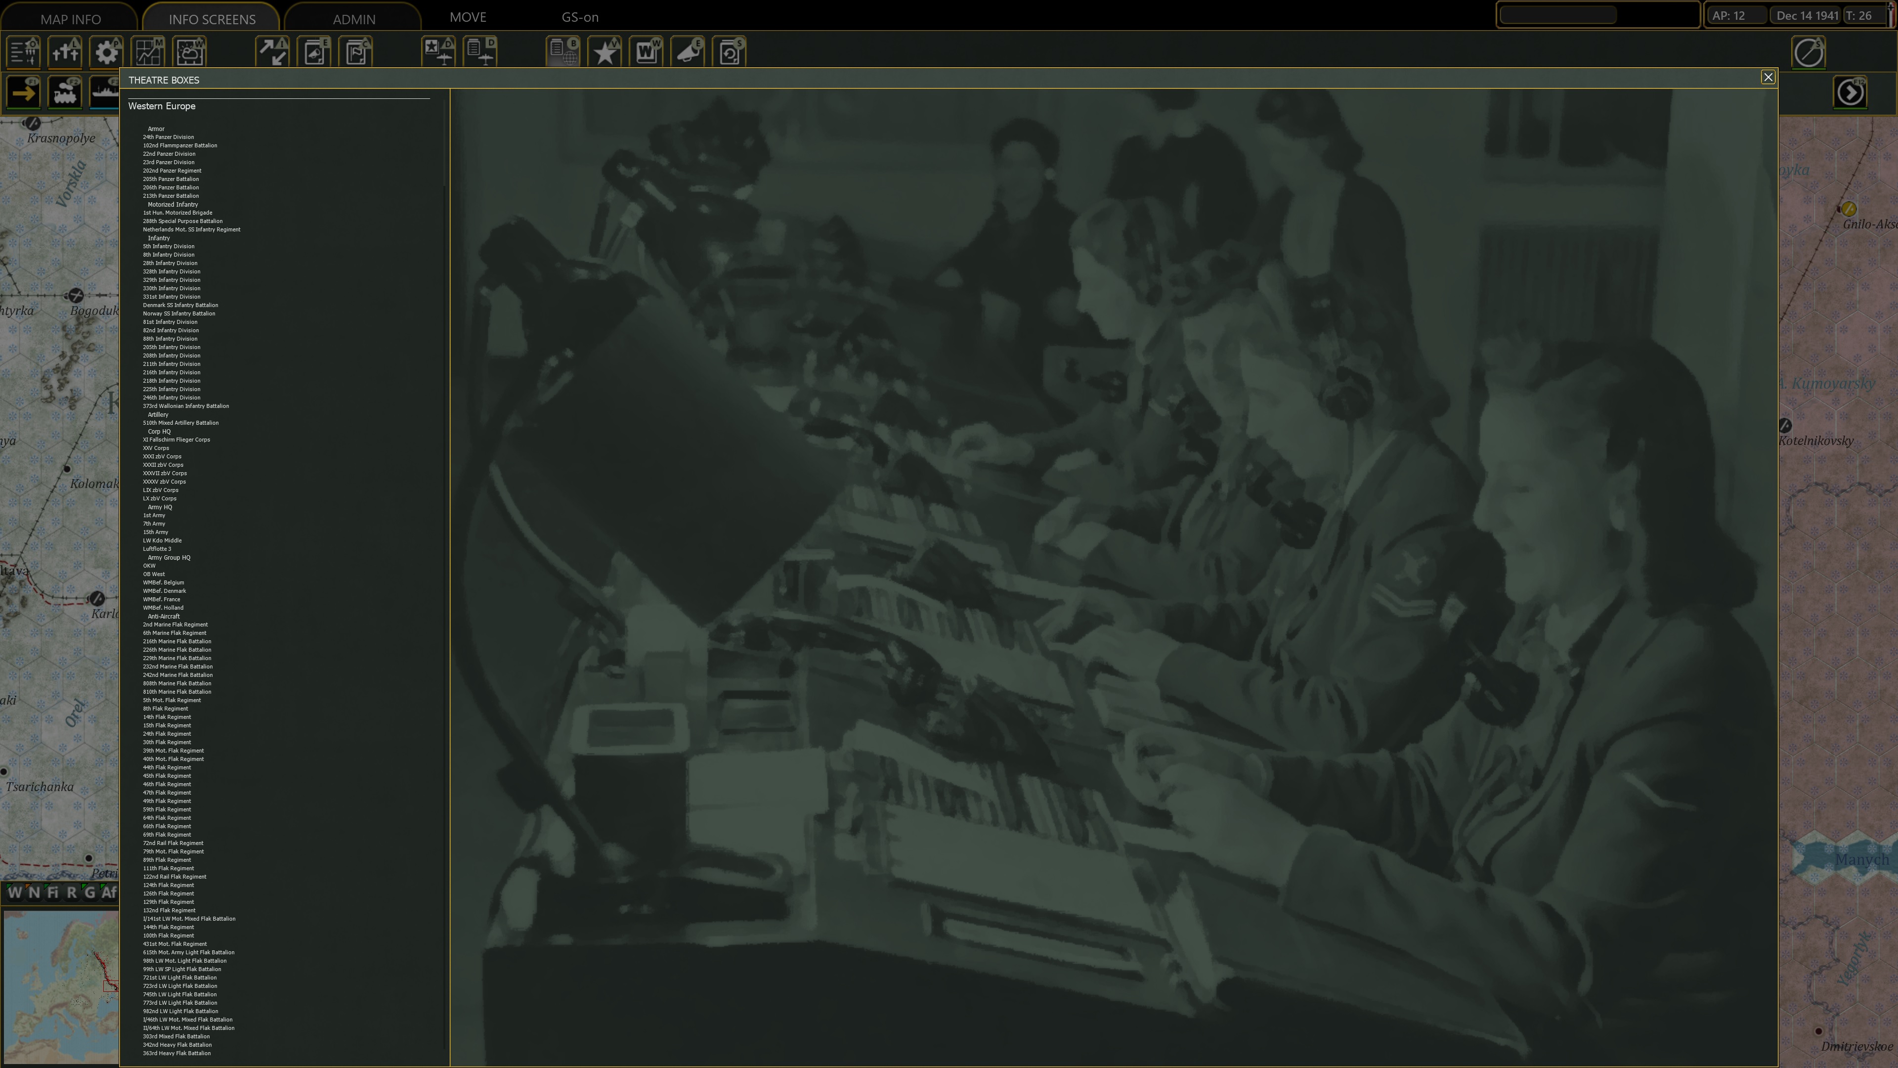Select 373rd Wallonian Infantry Battalion
Screen dimensions: 1898x1068
click(186, 406)
